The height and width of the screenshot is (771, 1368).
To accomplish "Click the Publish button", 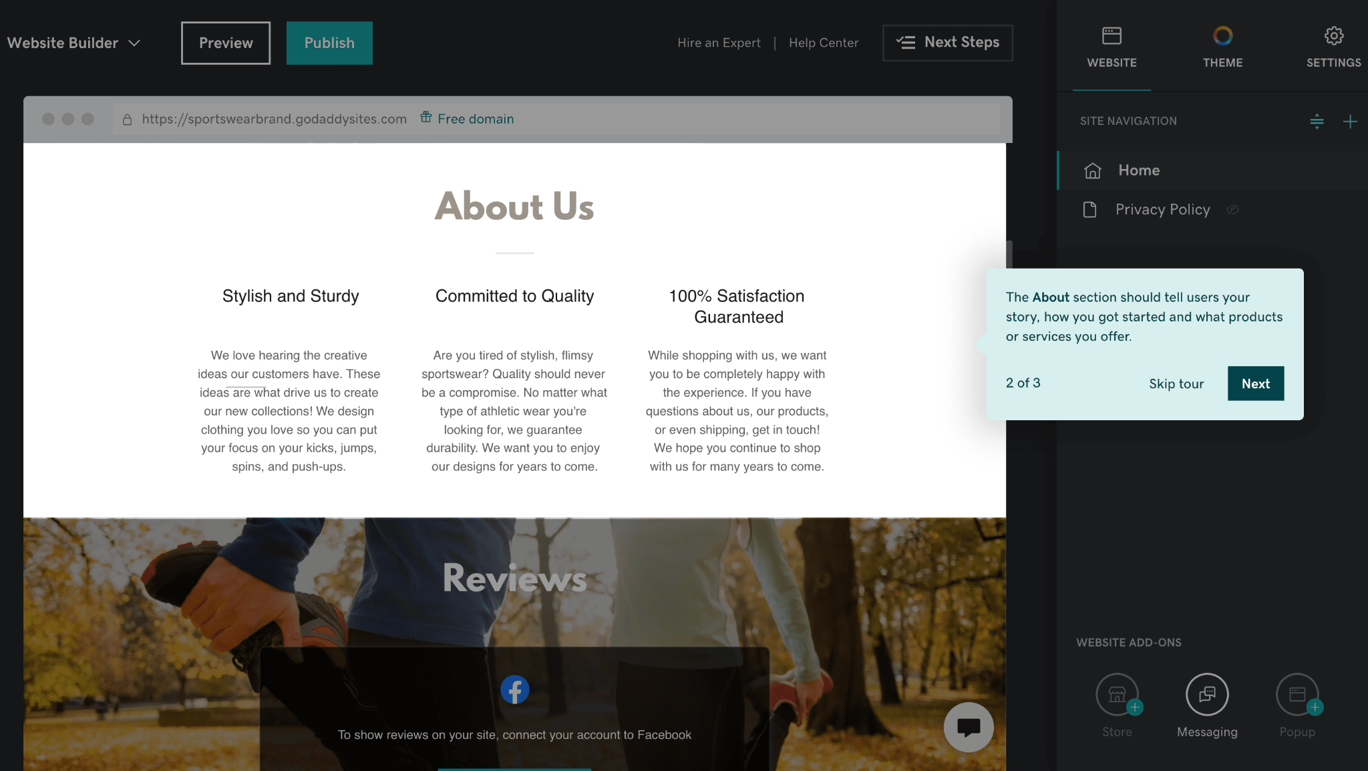I will point(329,42).
